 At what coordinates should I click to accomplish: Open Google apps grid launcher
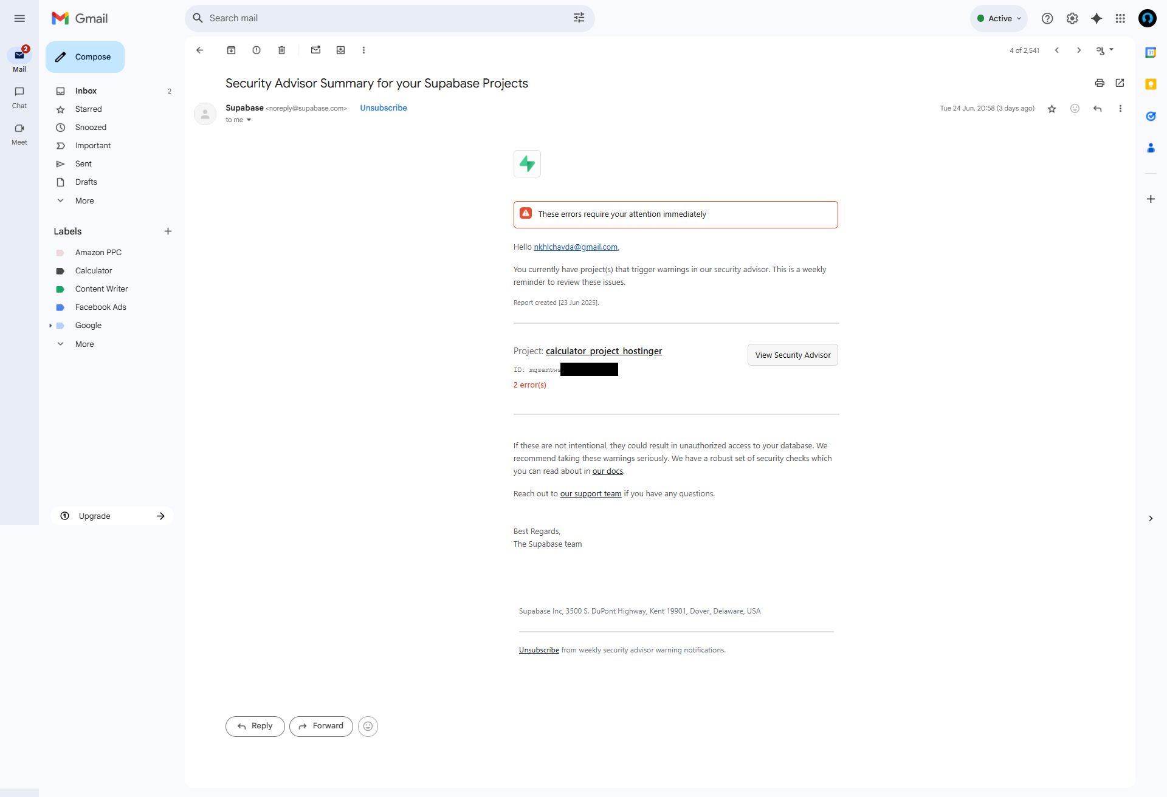point(1120,18)
